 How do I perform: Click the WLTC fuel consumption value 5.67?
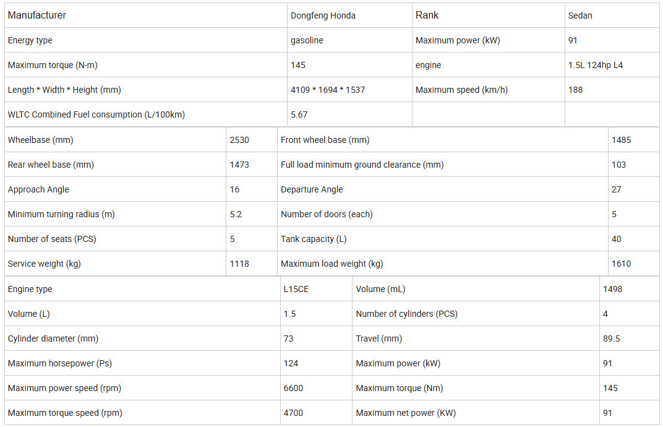tap(299, 114)
